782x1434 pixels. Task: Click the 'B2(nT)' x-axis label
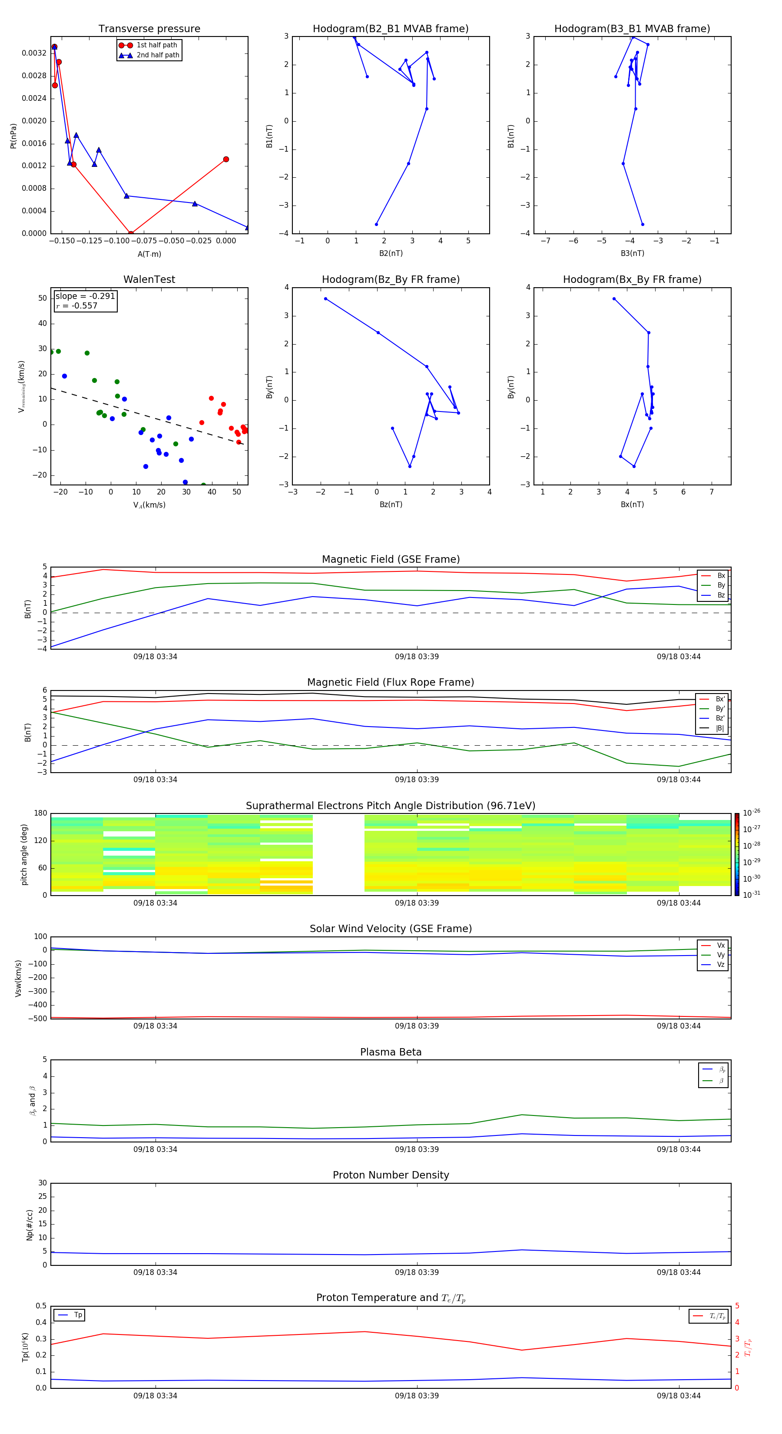click(391, 254)
